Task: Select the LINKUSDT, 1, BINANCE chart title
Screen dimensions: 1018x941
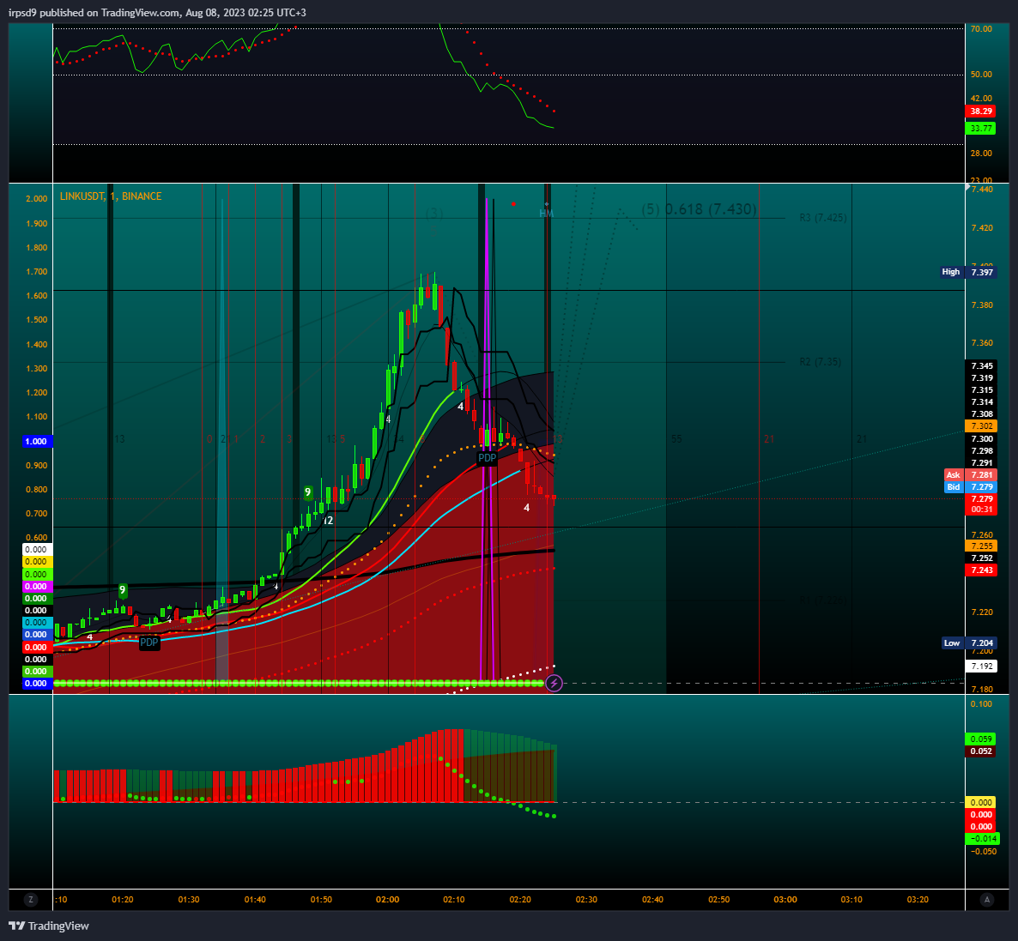Action: click(x=111, y=196)
